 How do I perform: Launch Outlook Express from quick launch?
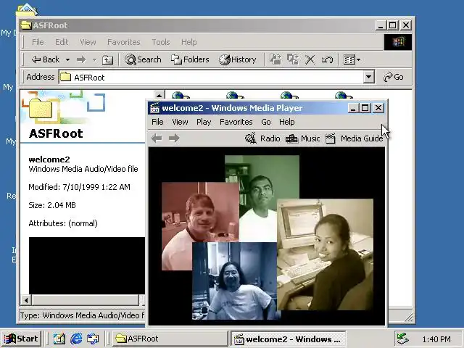point(93,339)
